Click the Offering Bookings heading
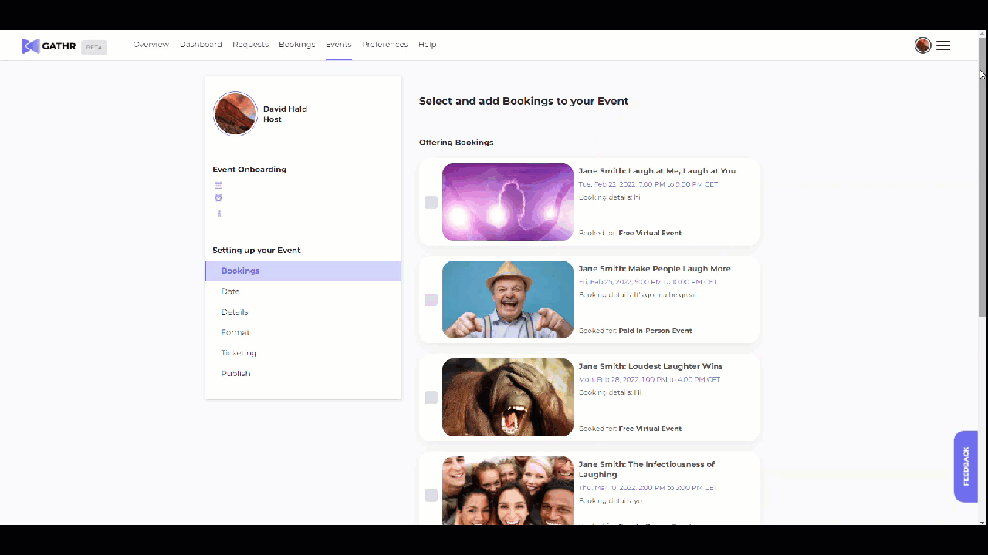Viewport: 988px width, 555px height. coord(456,143)
